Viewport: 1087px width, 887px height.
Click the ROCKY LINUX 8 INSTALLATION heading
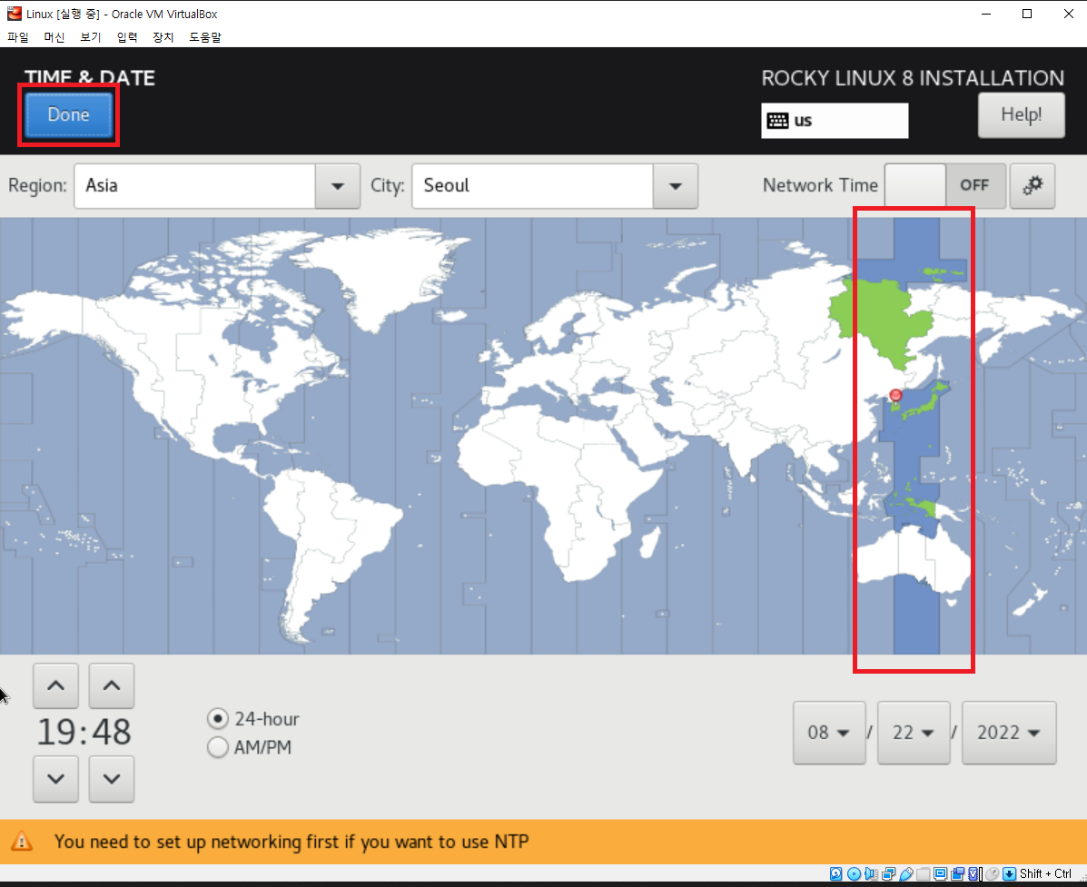coord(913,78)
